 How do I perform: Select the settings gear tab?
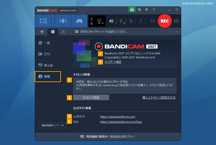coord(53,32)
